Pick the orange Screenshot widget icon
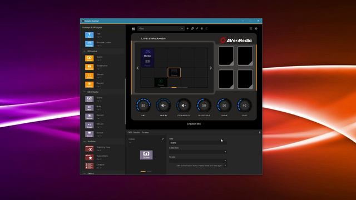 pos(89,67)
